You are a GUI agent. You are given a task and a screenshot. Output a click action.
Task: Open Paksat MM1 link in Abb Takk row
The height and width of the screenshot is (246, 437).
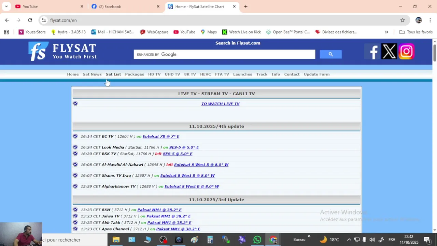point(169,223)
